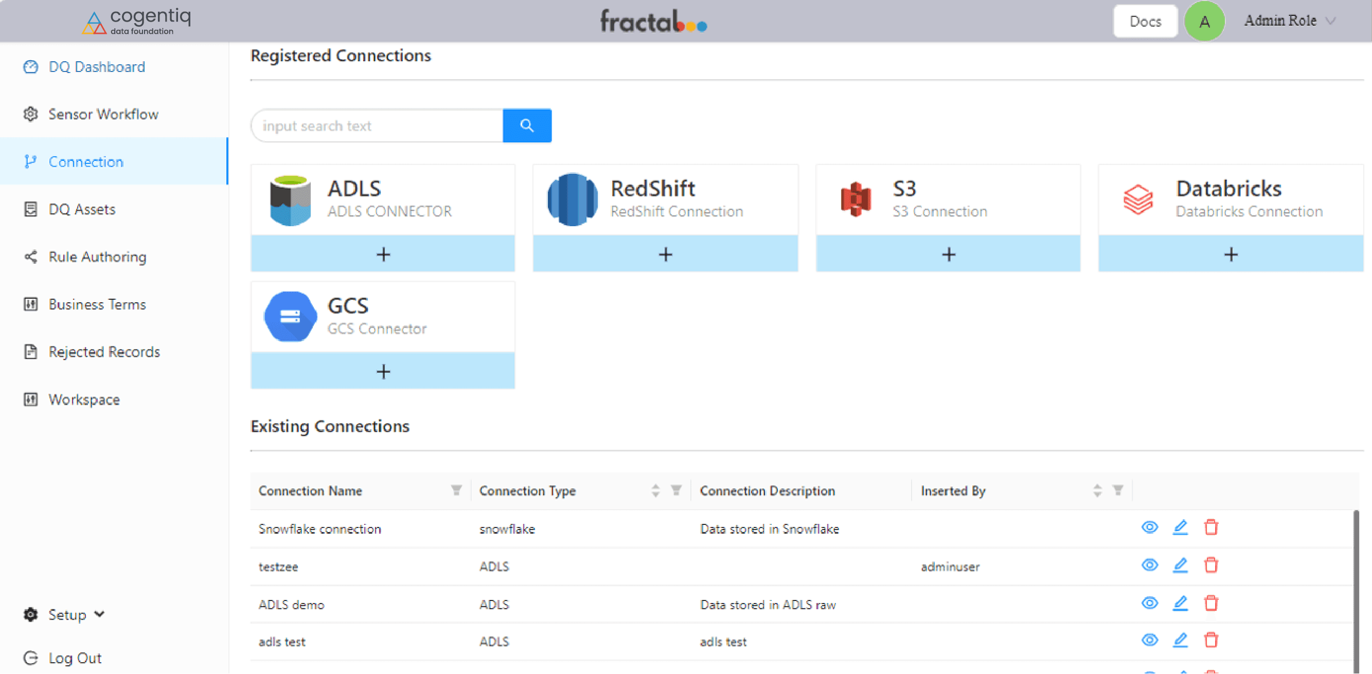Screen dimensions: 1372x674
Task: Click the Databricks logo icon
Action: (1138, 200)
